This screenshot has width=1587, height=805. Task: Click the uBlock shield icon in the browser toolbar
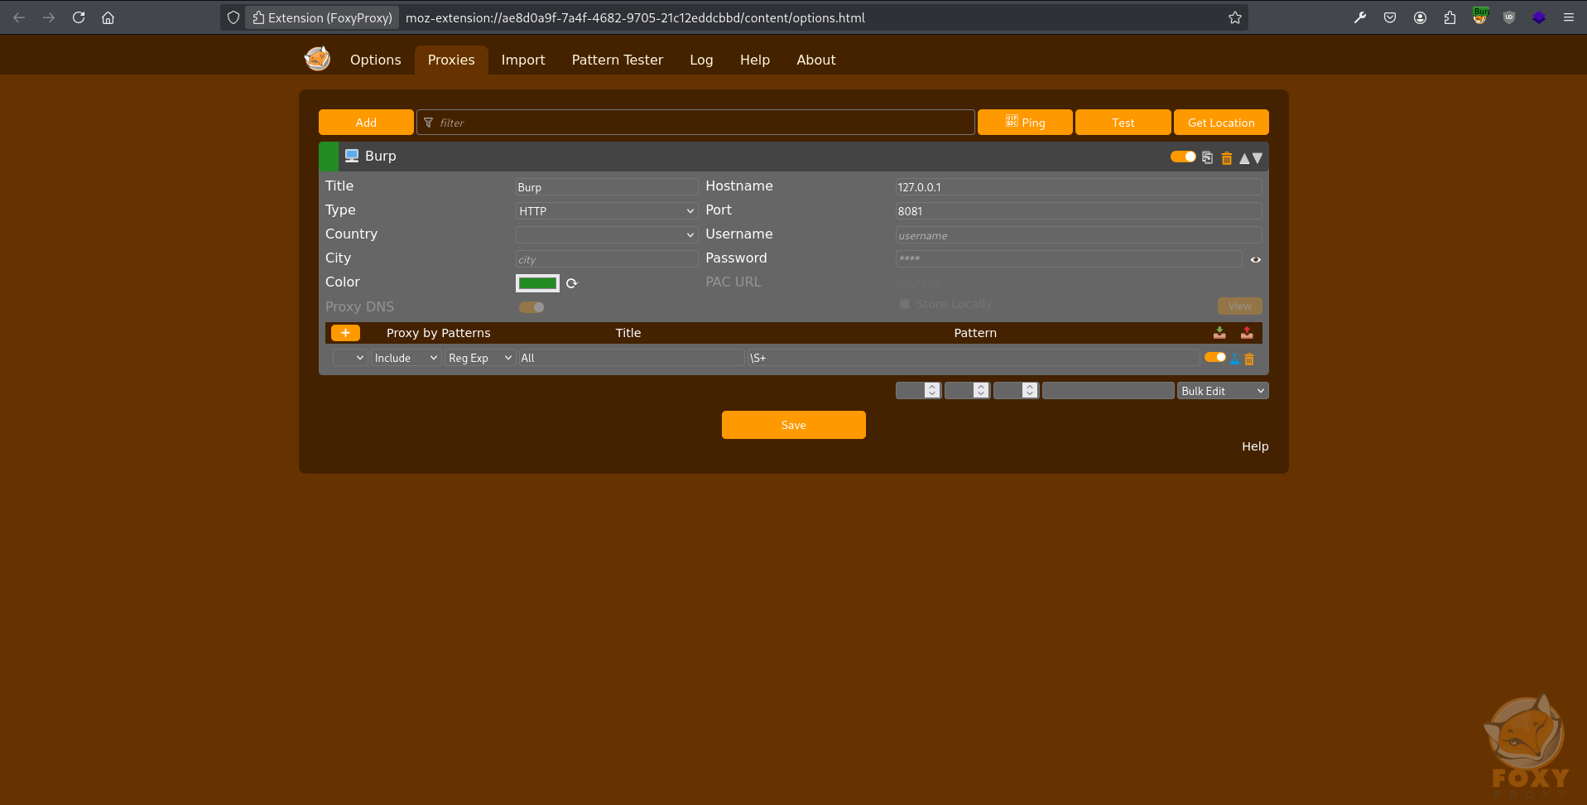tap(1509, 17)
